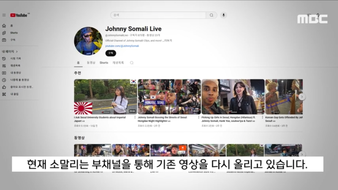Expand channel description with 더보기
Viewport: 338px width, 190px height.
click(168, 41)
